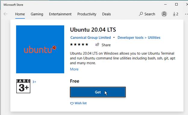The height and width of the screenshot is (115, 188).
Task: Click the back arrow icon
Action: (x=5, y=14)
